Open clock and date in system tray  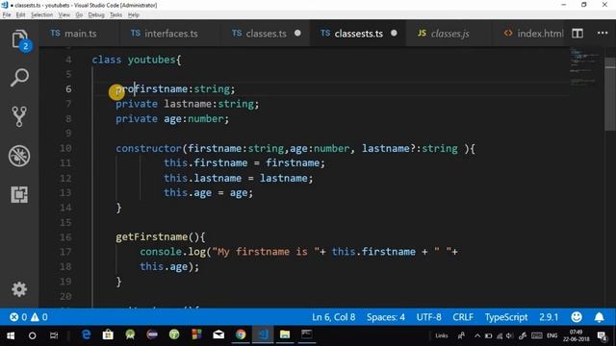point(576,335)
